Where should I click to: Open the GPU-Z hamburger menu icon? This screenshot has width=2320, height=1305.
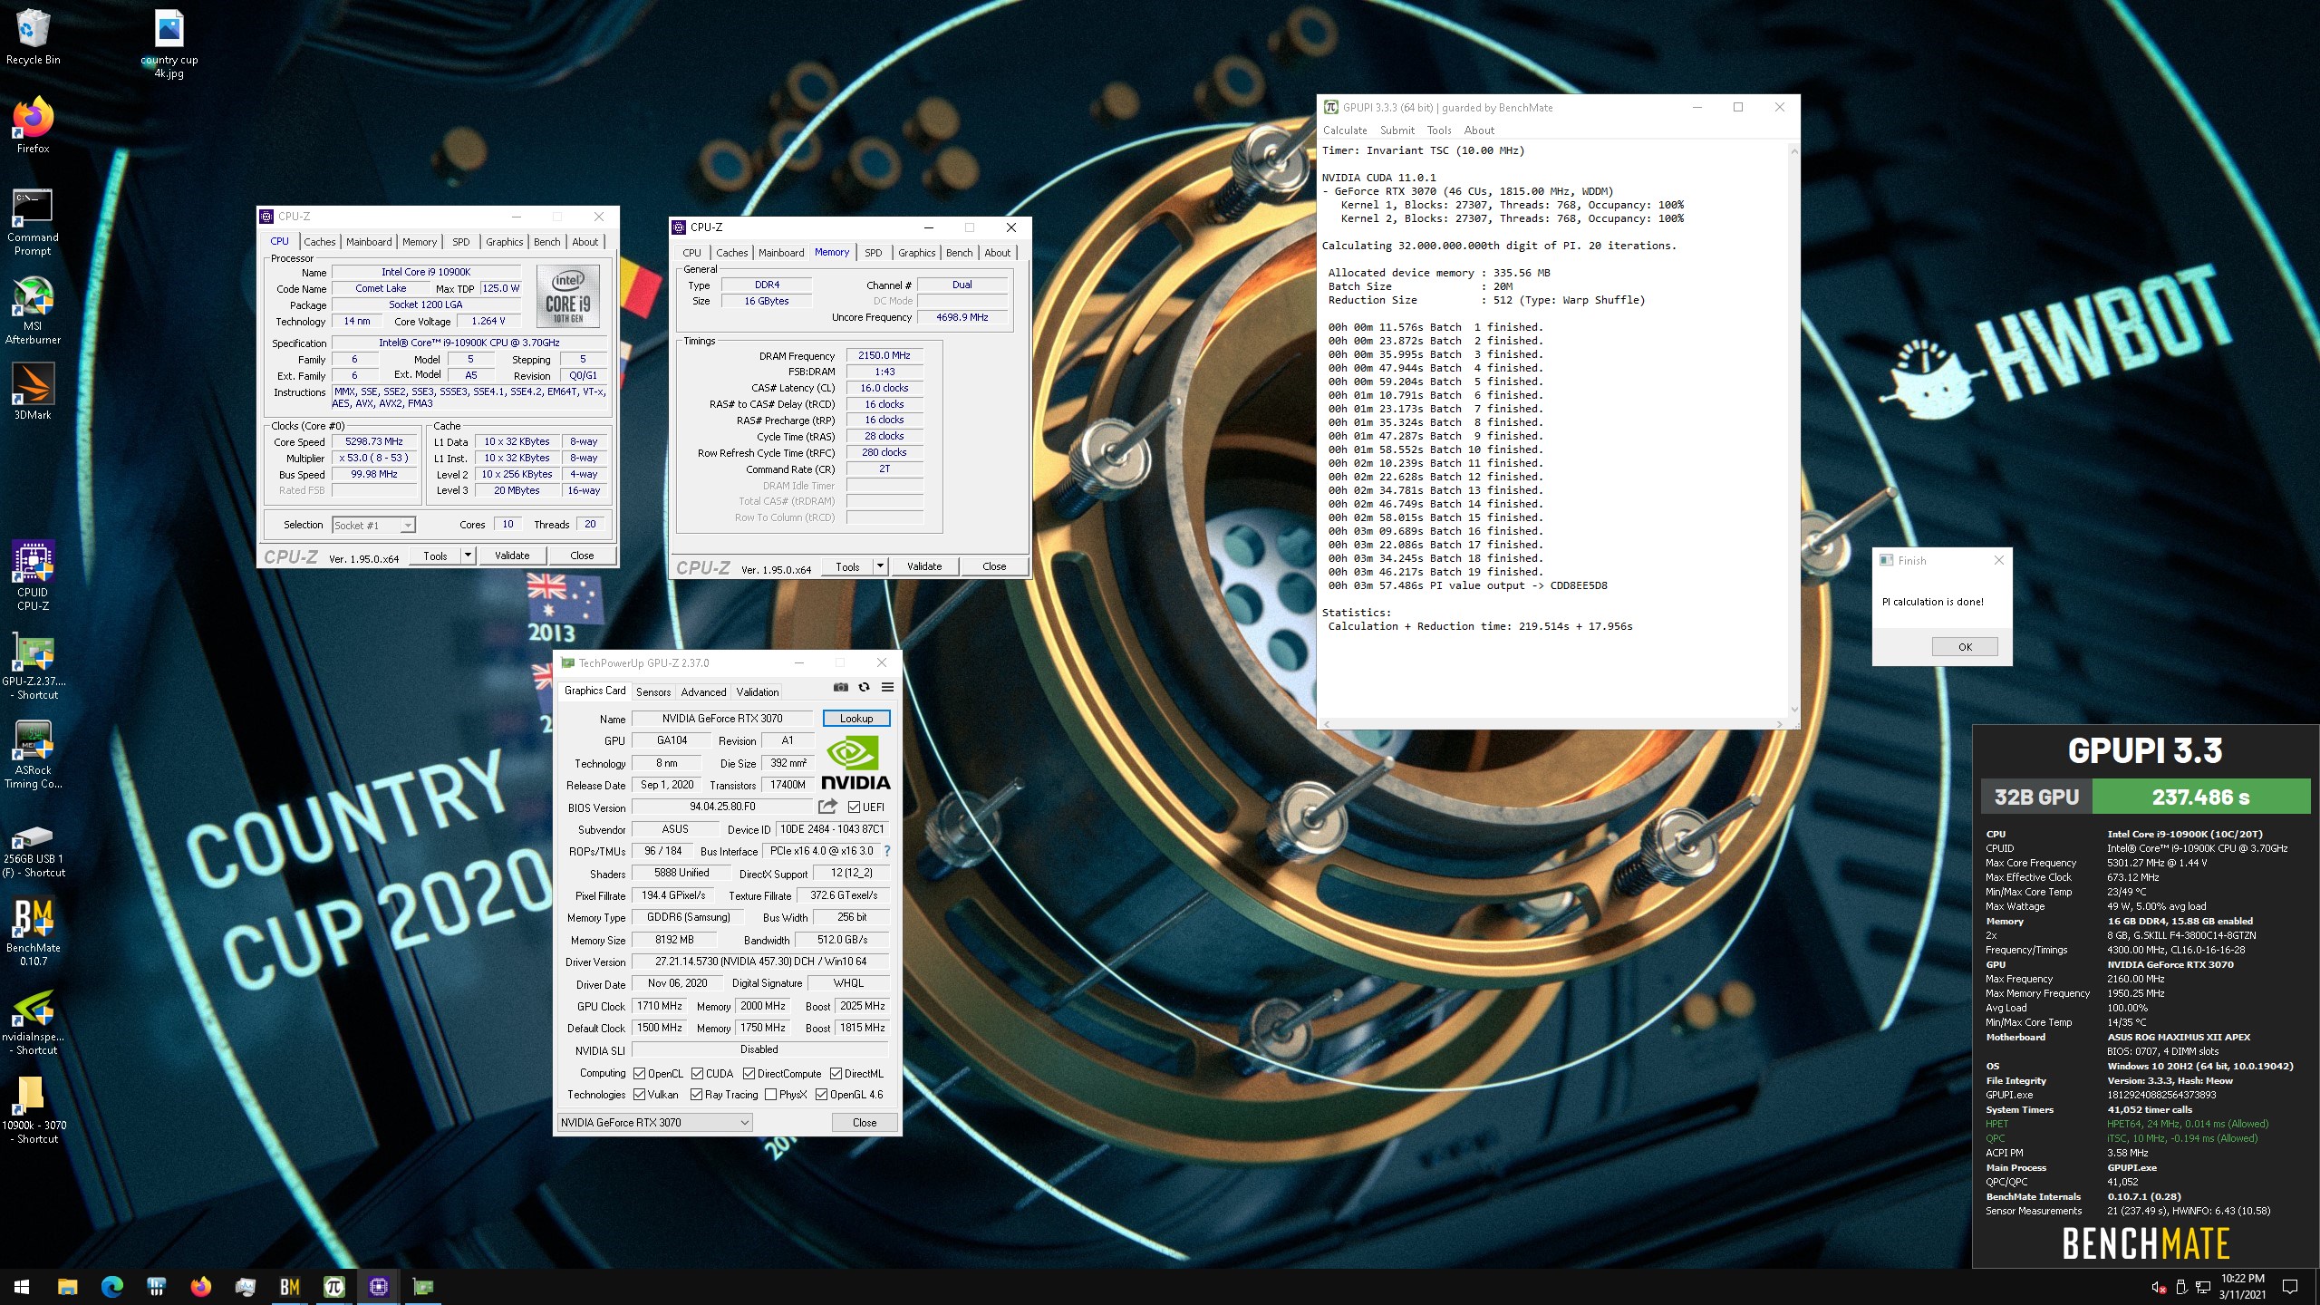(x=887, y=688)
